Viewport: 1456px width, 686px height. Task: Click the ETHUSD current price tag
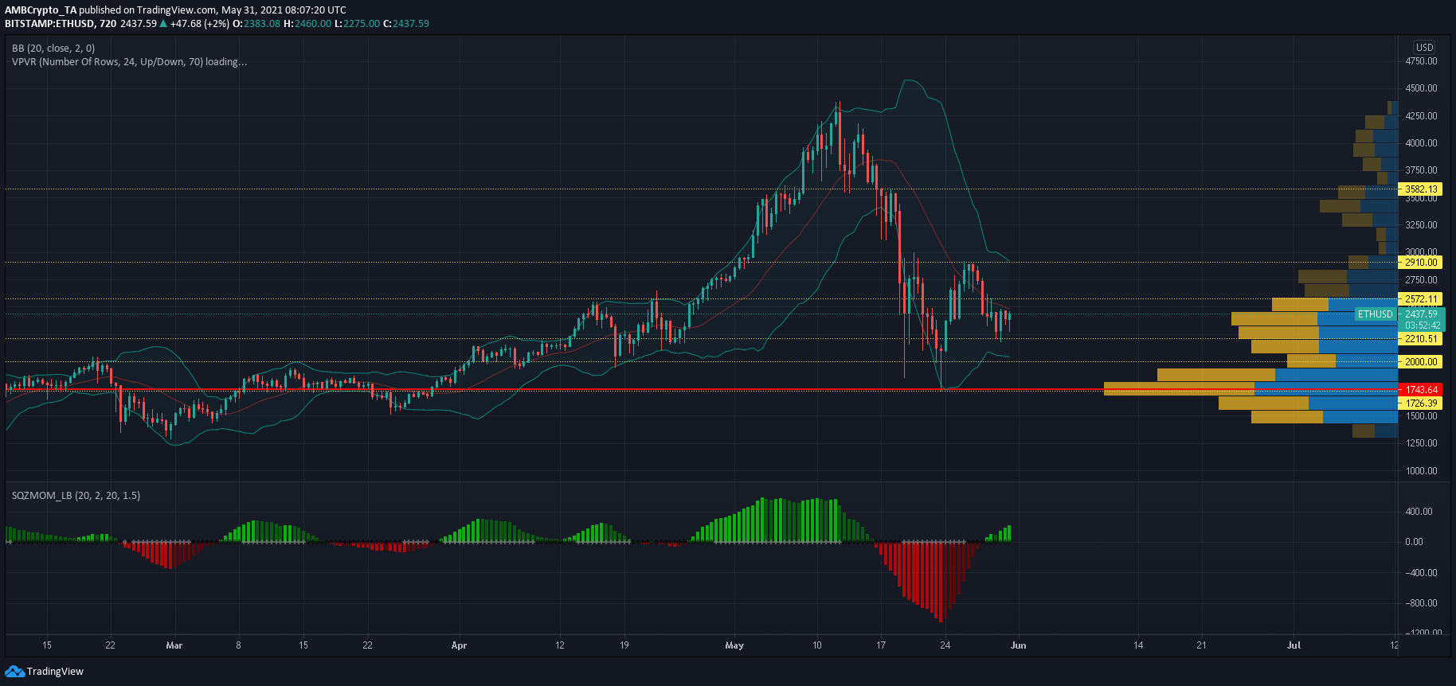coord(1376,314)
